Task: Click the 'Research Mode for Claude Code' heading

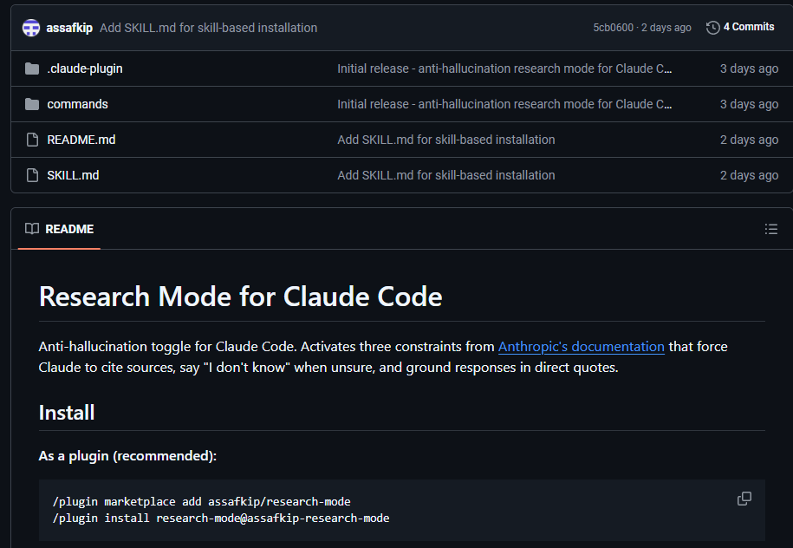Action: (241, 297)
